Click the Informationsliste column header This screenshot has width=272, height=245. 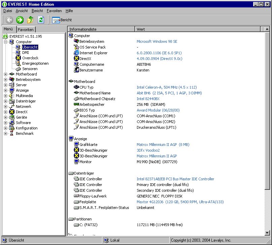(101, 29)
